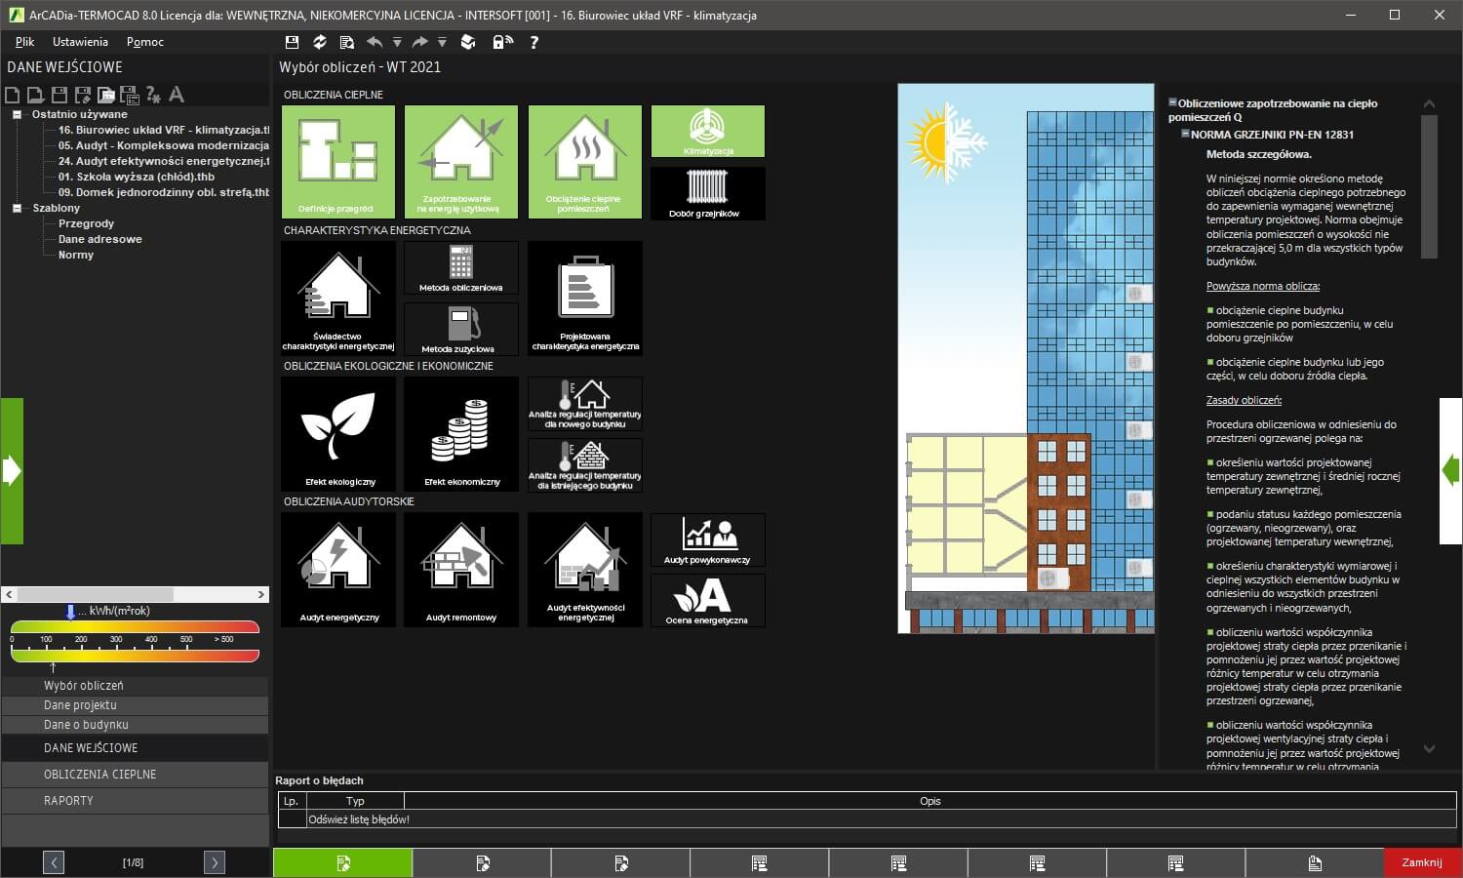The image size is (1463, 878).
Task: Open Świadectwo charakterystyki energetycznej tile
Action: (x=338, y=298)
